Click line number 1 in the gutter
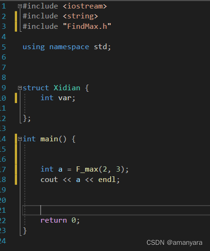This screenshot has width=210, height=251. pos(4,7)
